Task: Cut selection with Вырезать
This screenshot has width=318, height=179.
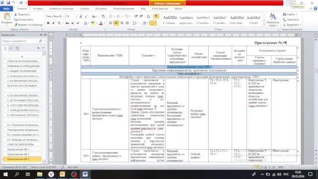Action: tap(22, 14)
